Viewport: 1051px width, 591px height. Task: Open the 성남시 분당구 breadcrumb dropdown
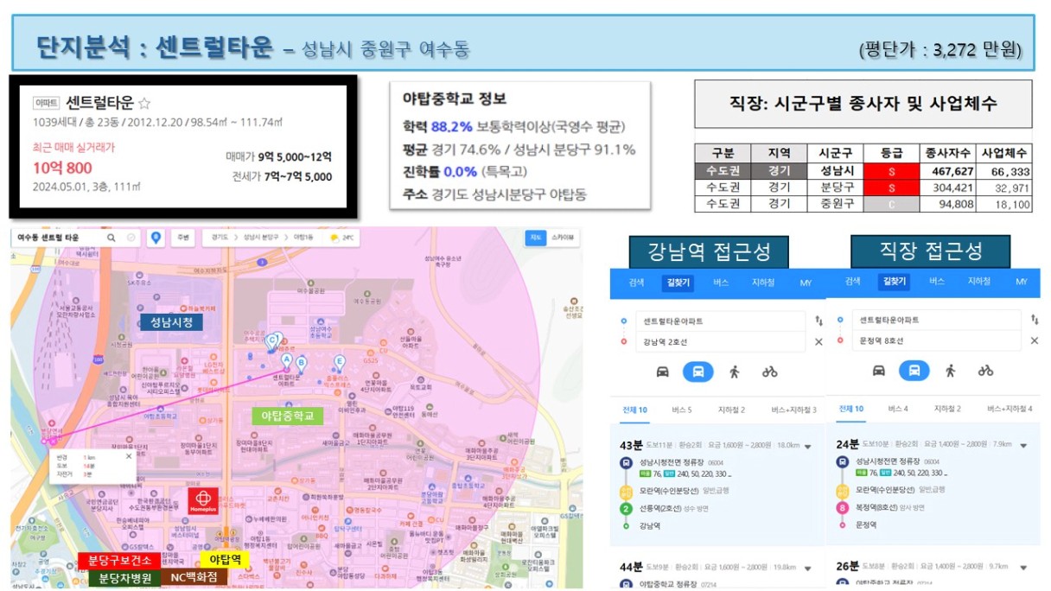[x=263, y=238]
